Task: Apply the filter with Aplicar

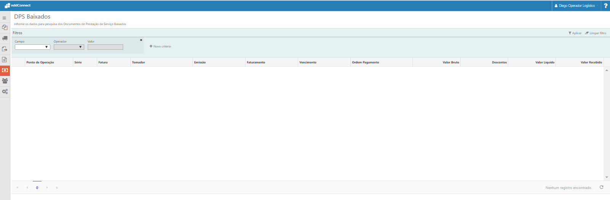Action: pos(575,33)
